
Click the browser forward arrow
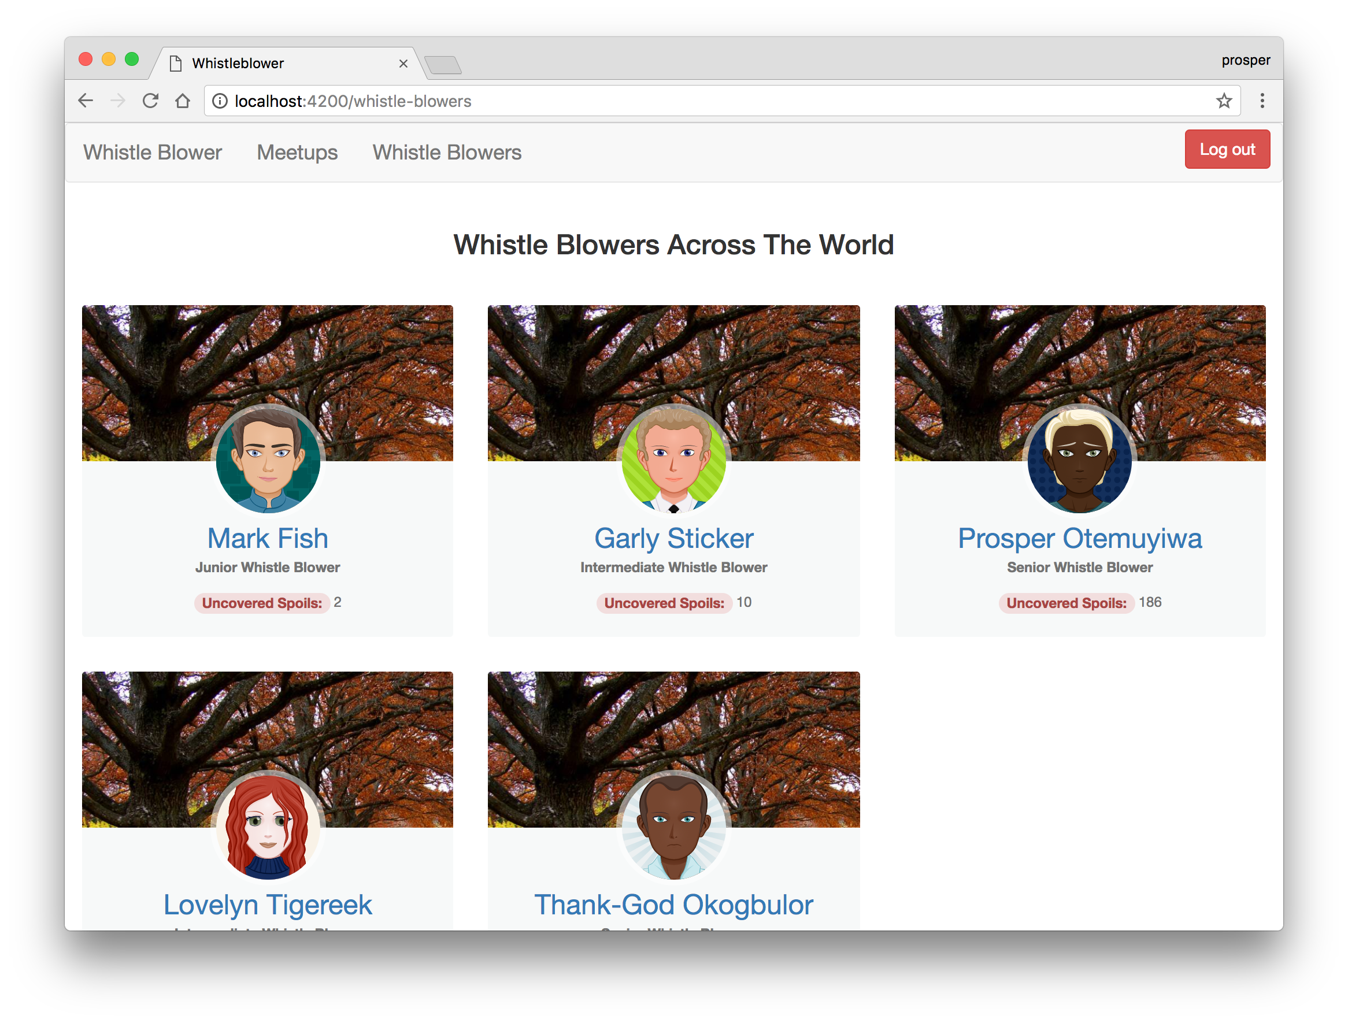tap(118, 101)
